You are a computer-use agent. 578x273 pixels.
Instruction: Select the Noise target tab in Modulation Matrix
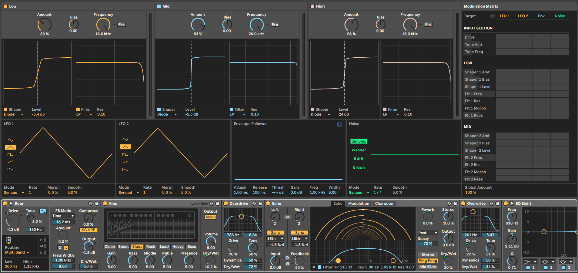tap(560, 16)
